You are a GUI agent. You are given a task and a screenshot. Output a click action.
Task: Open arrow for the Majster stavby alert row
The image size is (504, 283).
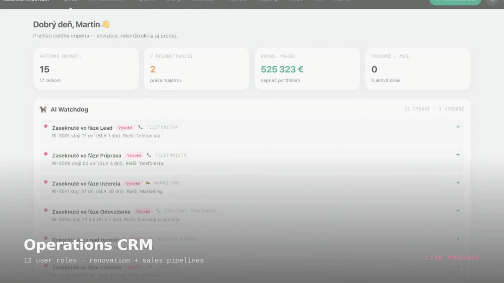458,239
